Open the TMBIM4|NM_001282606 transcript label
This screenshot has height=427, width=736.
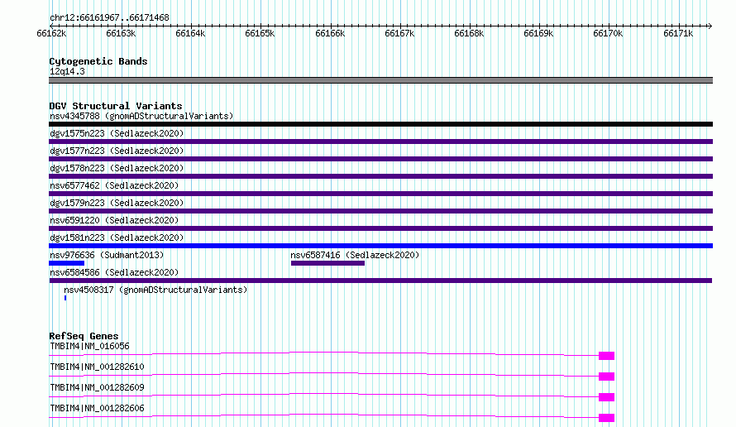(97, 408)
